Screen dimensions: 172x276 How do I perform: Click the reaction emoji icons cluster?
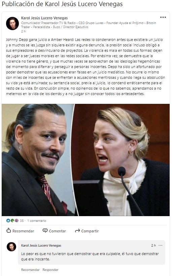12,221
